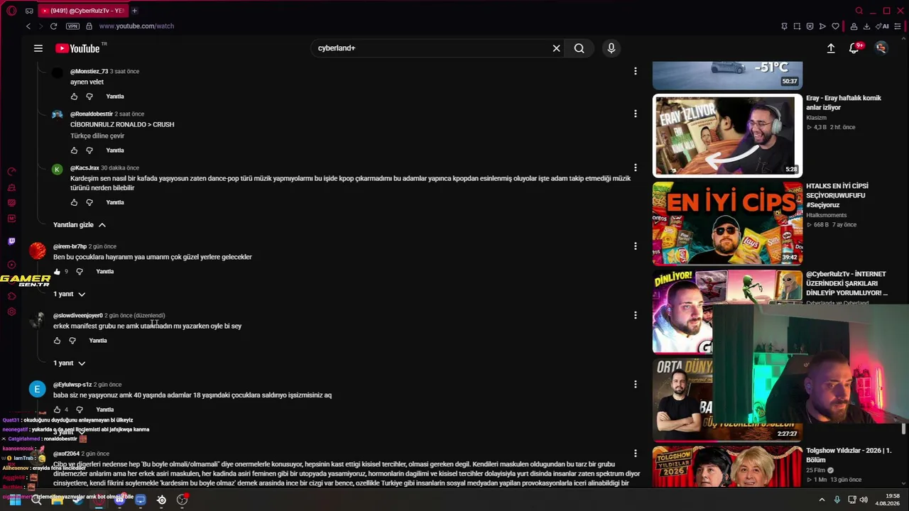Open the YouTube account avatar menu
This screenshot has width=909, height=511.
pos(881,48)
